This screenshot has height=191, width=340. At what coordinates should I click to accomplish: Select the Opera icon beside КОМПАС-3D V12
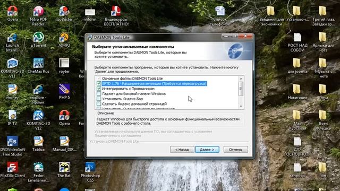pyautogui.click(x=64, y=118)
